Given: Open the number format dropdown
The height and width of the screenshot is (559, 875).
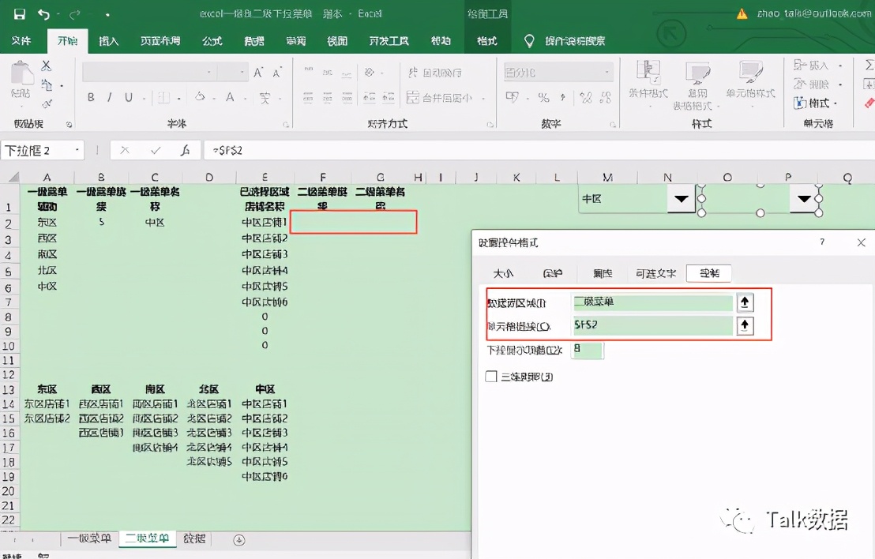Looking at the screenshot, I should pyautogui.click(x=607, y=73).
